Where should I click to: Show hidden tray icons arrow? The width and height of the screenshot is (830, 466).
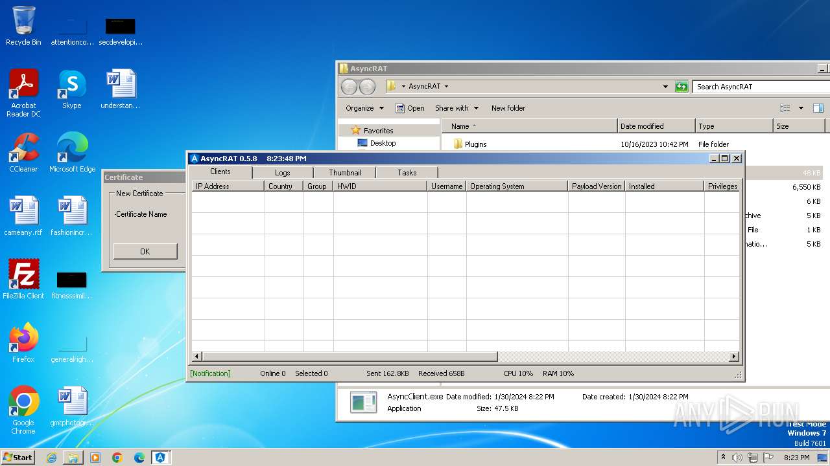[x=723, y=458]
